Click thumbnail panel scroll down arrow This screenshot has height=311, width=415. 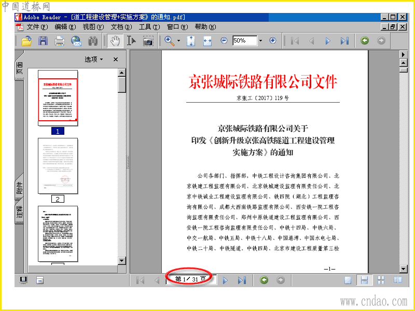pos(121,261)
